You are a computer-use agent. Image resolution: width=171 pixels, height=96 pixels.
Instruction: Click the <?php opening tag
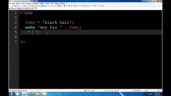coord(26,13)
